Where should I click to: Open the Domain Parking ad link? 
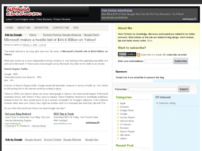52,35
